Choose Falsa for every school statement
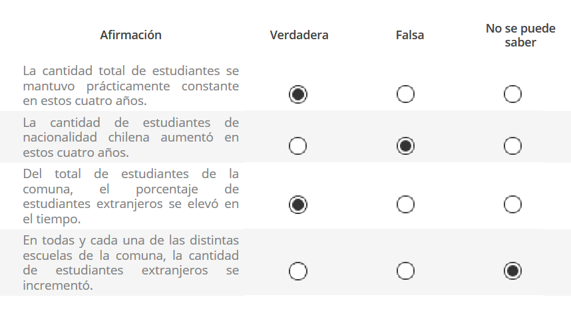The height and width of the screenshot is (323, 571). 405,271
